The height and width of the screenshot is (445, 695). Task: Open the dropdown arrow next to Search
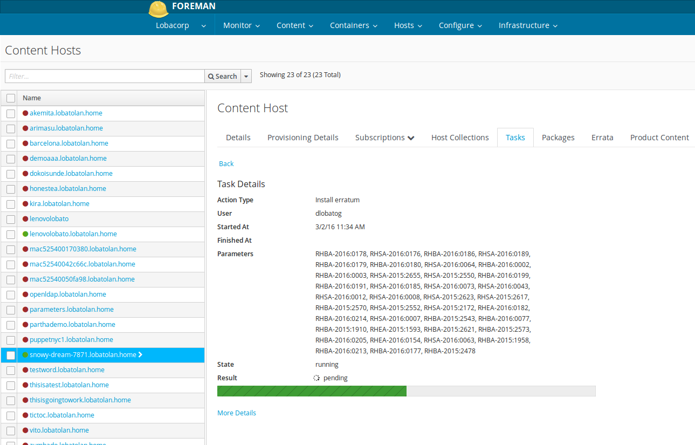tap(246, 76)
